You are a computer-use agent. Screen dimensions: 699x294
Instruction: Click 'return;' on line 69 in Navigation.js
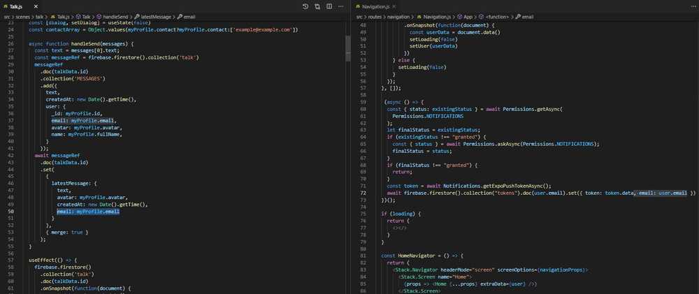[402, 172]
